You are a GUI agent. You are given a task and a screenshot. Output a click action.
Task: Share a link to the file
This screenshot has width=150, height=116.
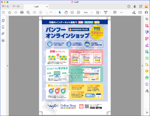point(134,12)
